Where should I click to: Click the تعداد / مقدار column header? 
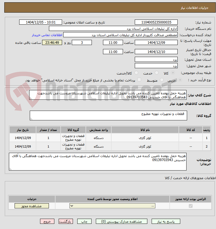(48, 130)
